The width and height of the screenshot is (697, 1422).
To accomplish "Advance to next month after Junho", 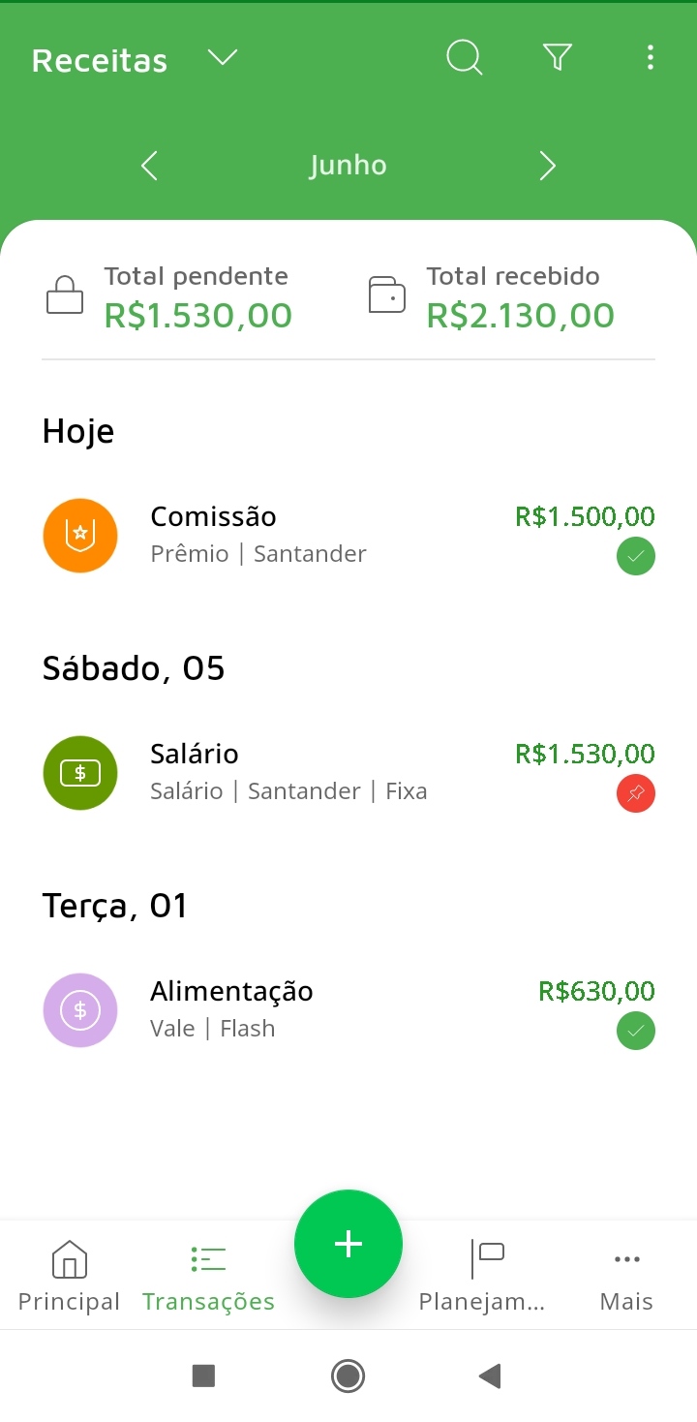I will point(547,166).
